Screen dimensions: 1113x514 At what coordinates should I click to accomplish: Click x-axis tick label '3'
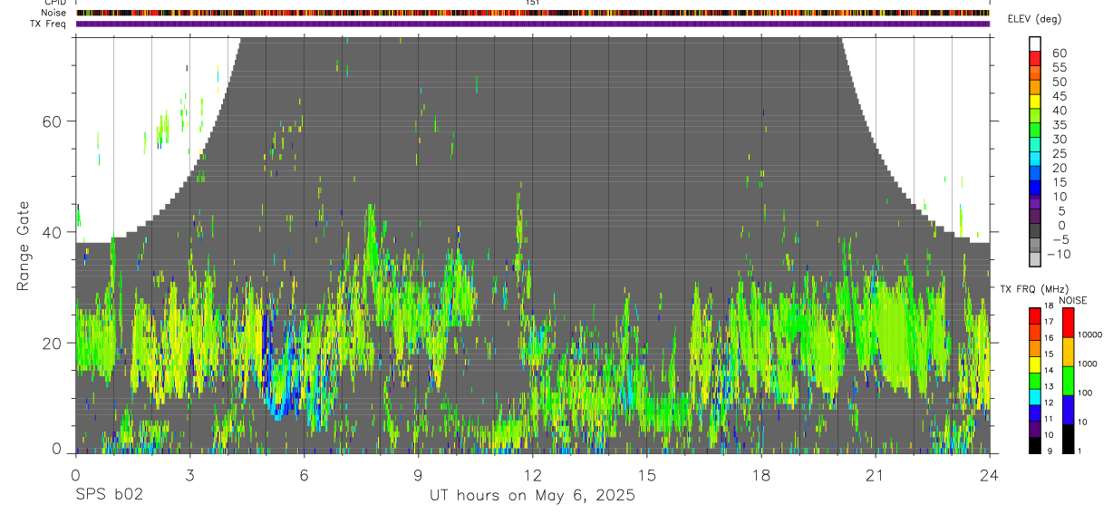(189, 475)
